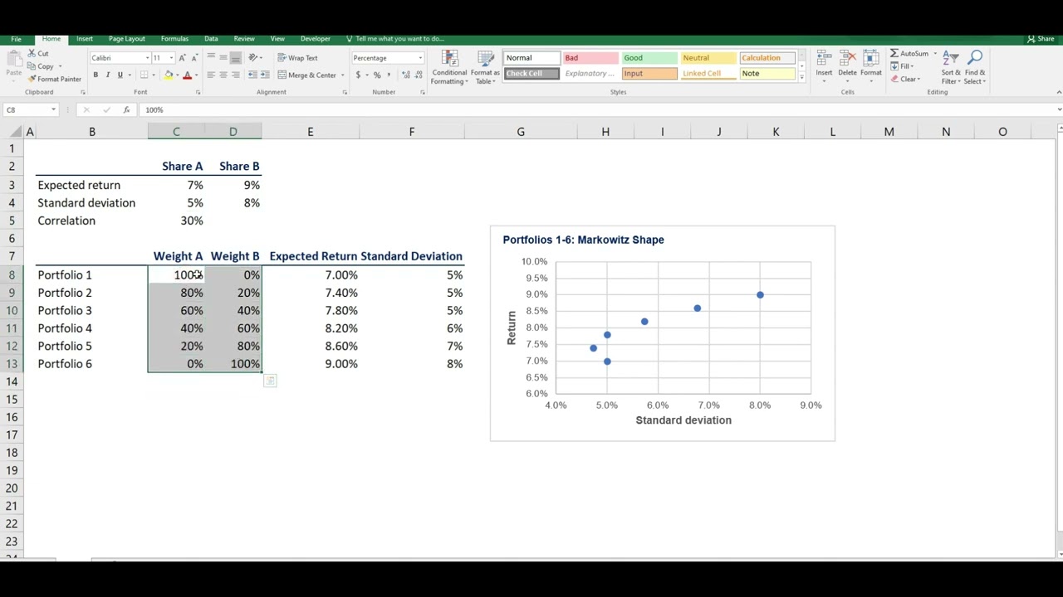
Task: Set bottom vertical alignment
Action: pos(236,58)
